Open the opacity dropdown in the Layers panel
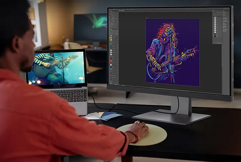Viewport: 241px width, 162px height. (220, 14)
